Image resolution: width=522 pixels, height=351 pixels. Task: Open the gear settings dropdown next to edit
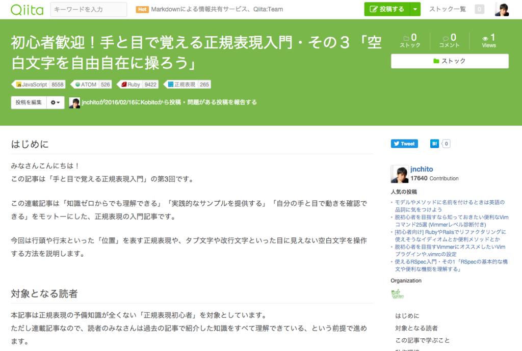(x=55, y=102)
